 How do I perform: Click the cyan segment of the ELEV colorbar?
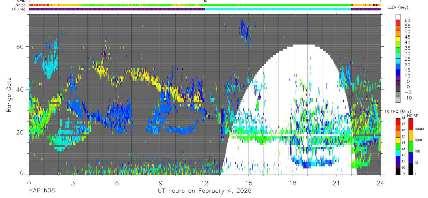pyautogui.click(x=398, y=61)
